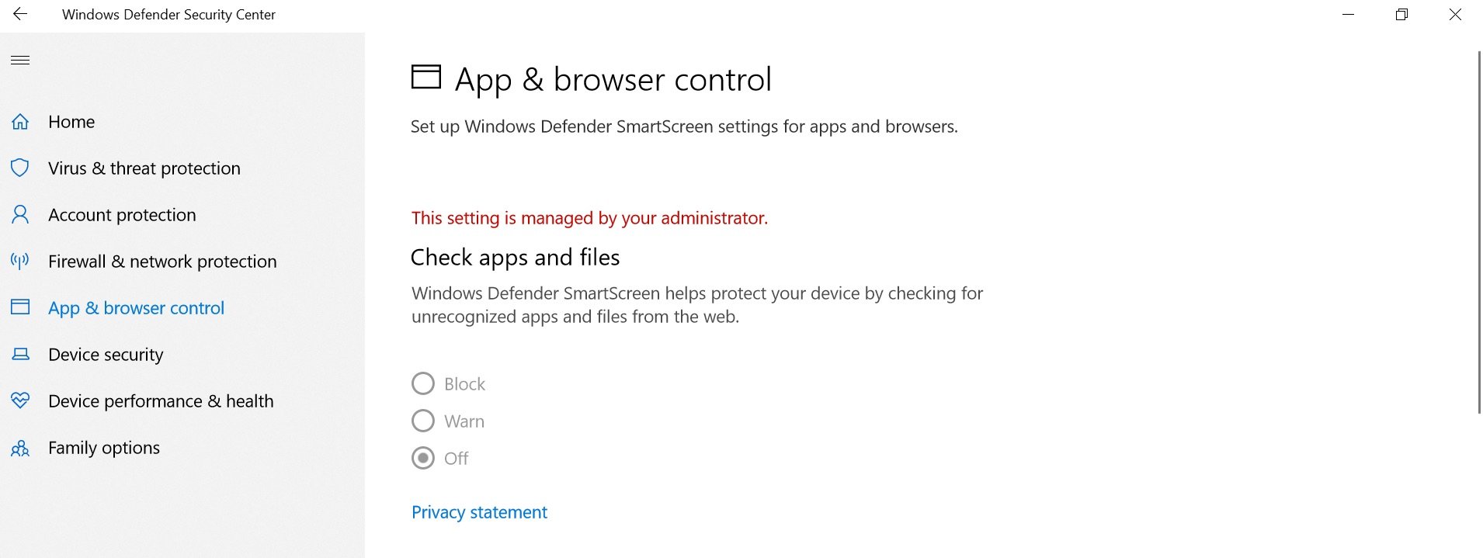Restore down the Security Center window
The width and height of the screenshot is (1483, 558).
(x=1401, y=14)
